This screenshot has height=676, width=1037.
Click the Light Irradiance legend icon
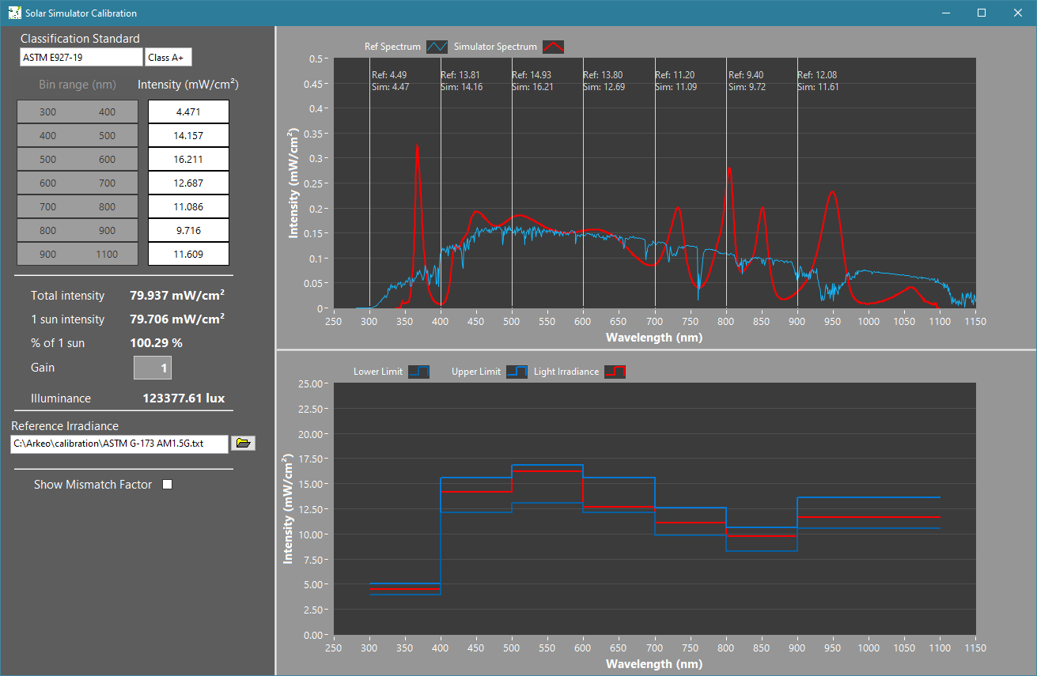click(615, 372)
